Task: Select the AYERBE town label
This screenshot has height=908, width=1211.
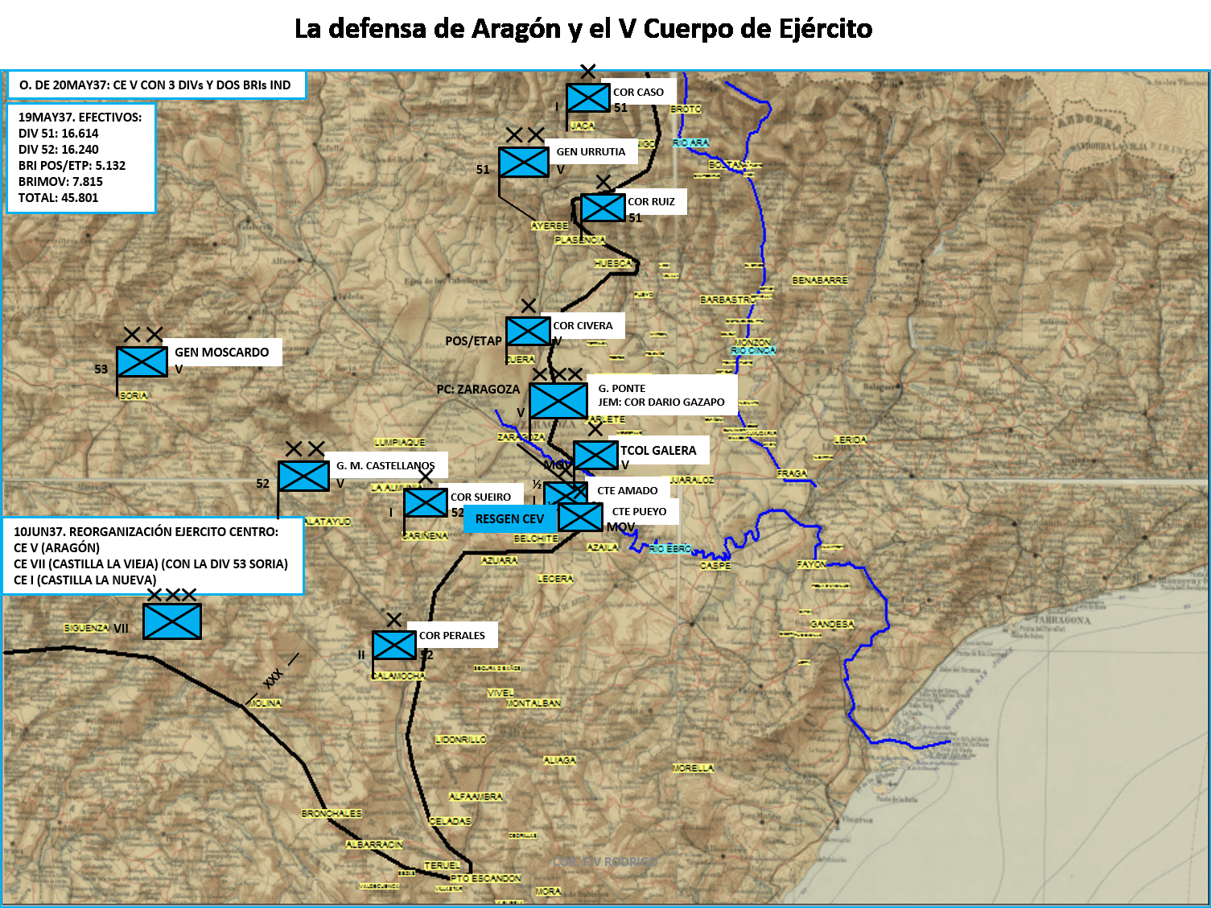Action: click(x=550, y=226)
